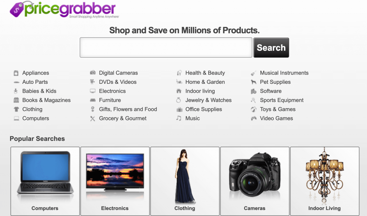Click the laptop icon beside Computers

pyautogui.click(x=16, y=119)
